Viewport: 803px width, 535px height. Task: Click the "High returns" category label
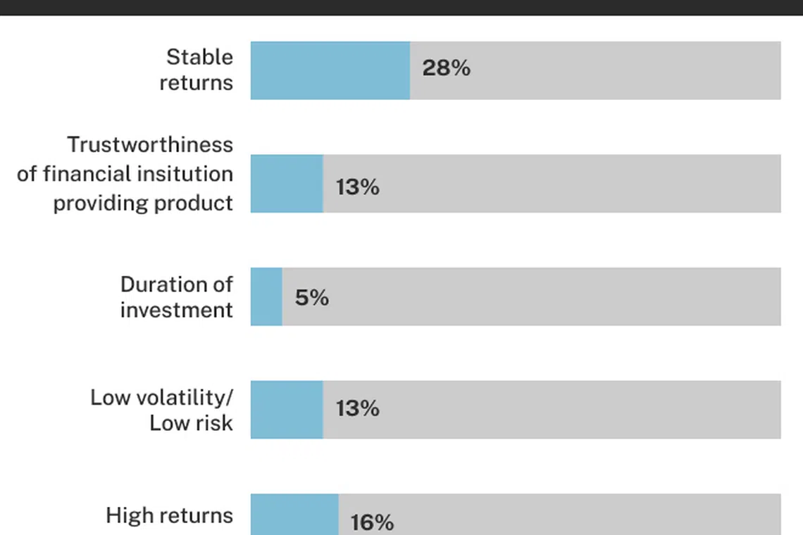[x=169, y=515]
